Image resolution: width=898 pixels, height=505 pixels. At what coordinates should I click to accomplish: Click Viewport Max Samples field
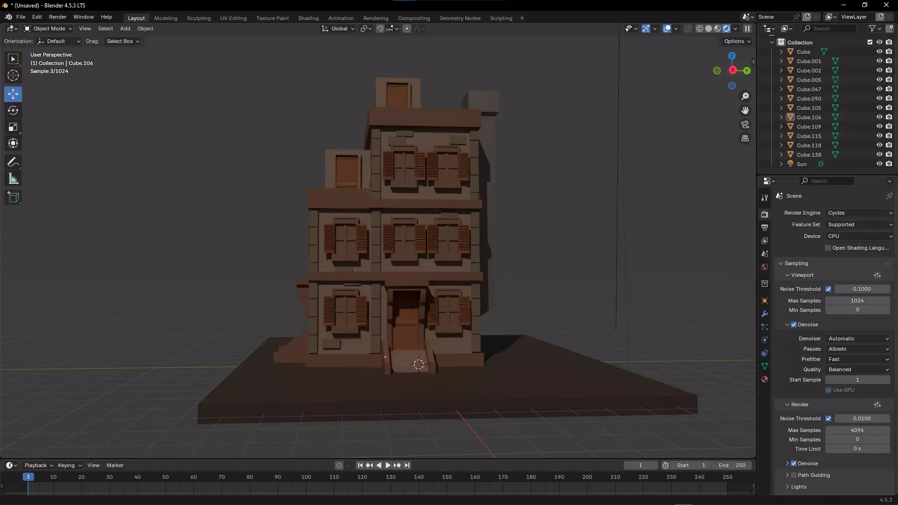pyautogui.click(x=857, y=301)
